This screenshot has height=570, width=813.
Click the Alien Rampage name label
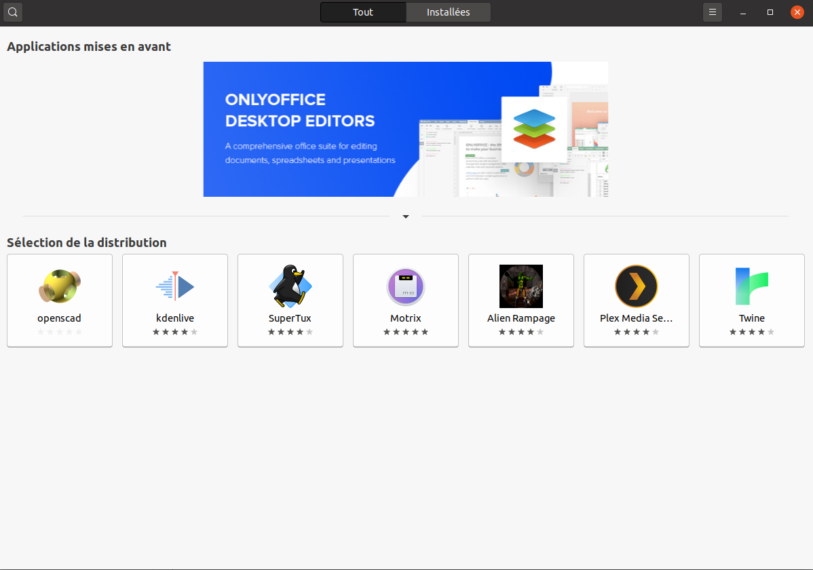point(521,318)
